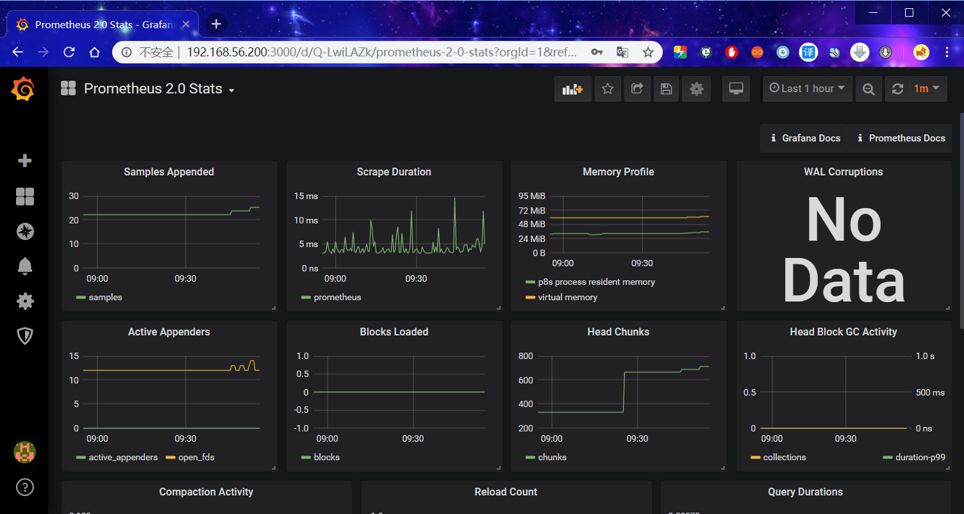This screenshot has height=514, width=964.
Task: Open the Grafana Docs link
Action: coord(805,138)
